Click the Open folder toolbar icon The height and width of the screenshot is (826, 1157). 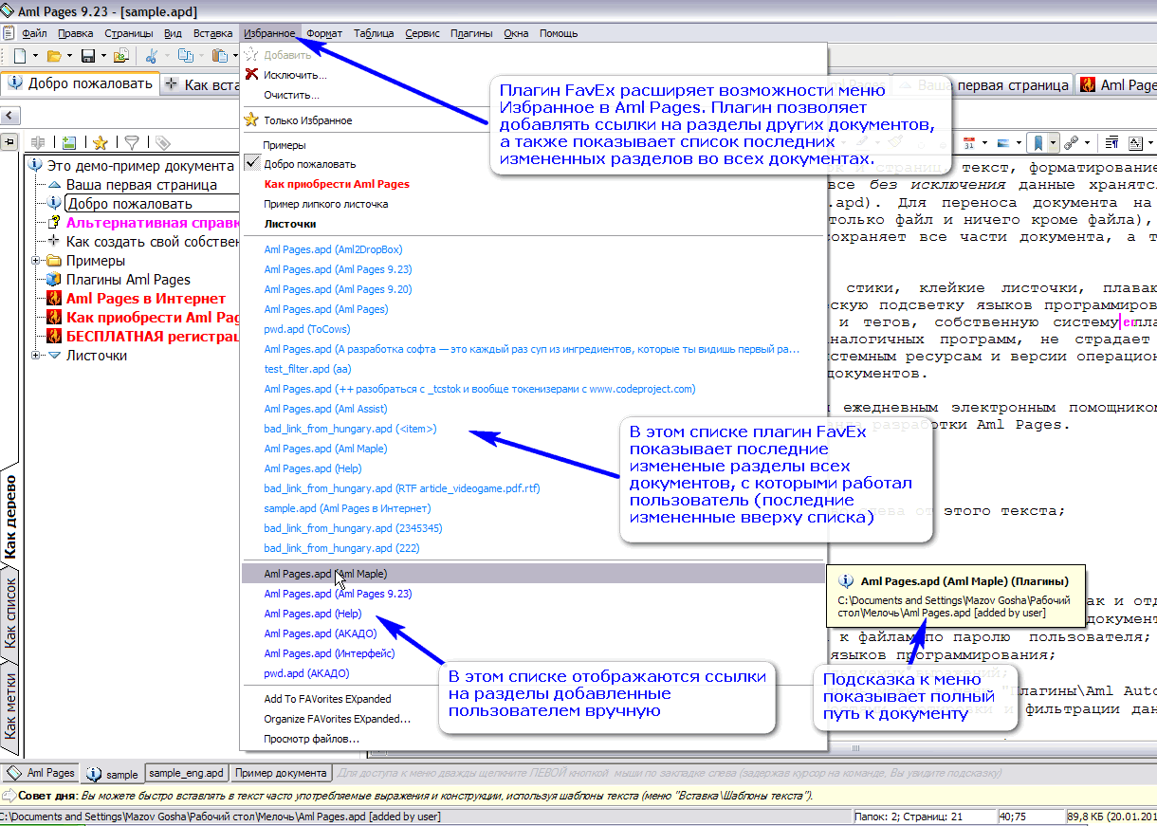(x=54, y=56)
